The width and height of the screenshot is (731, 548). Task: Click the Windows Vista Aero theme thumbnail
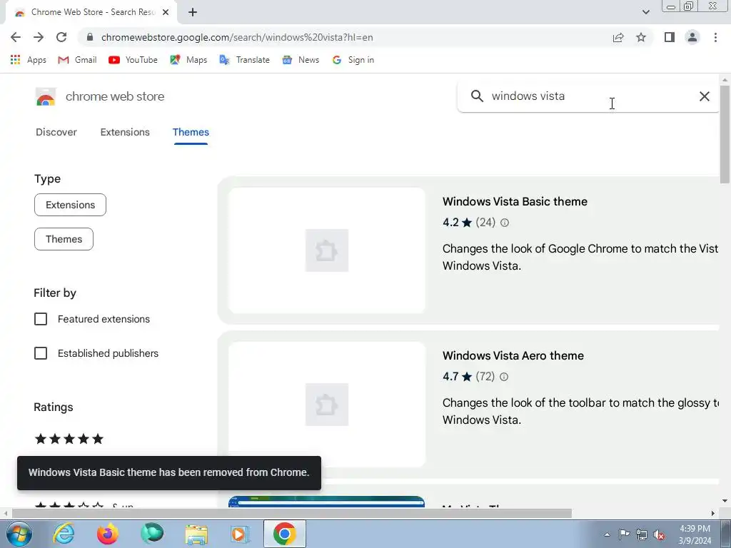point(327,405)
